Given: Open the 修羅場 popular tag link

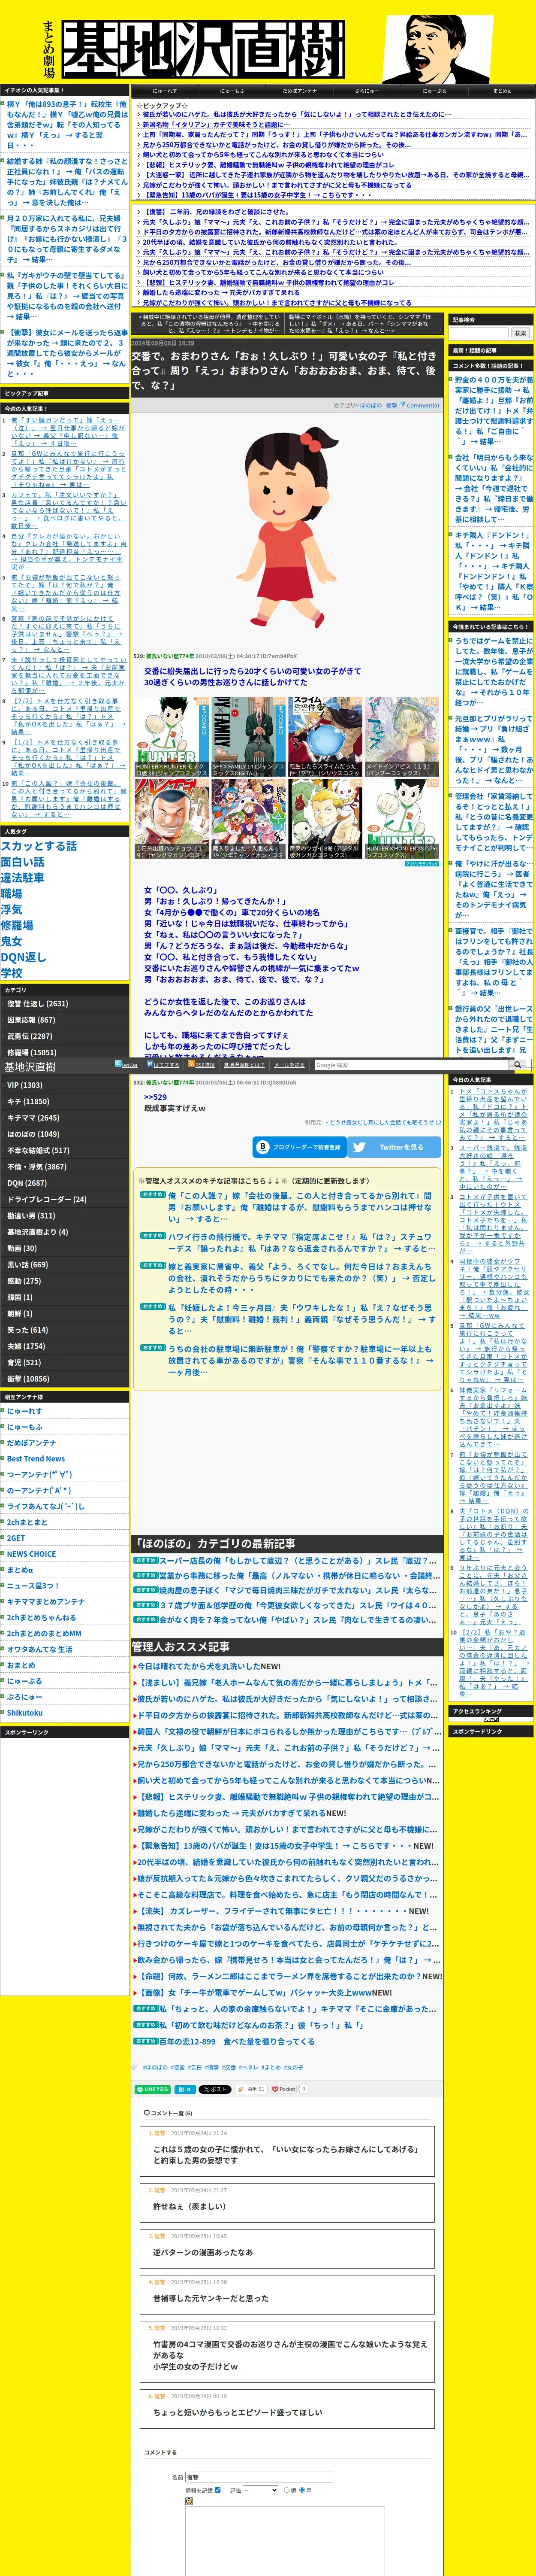Looking at the screenshot, I should point(17,926).
